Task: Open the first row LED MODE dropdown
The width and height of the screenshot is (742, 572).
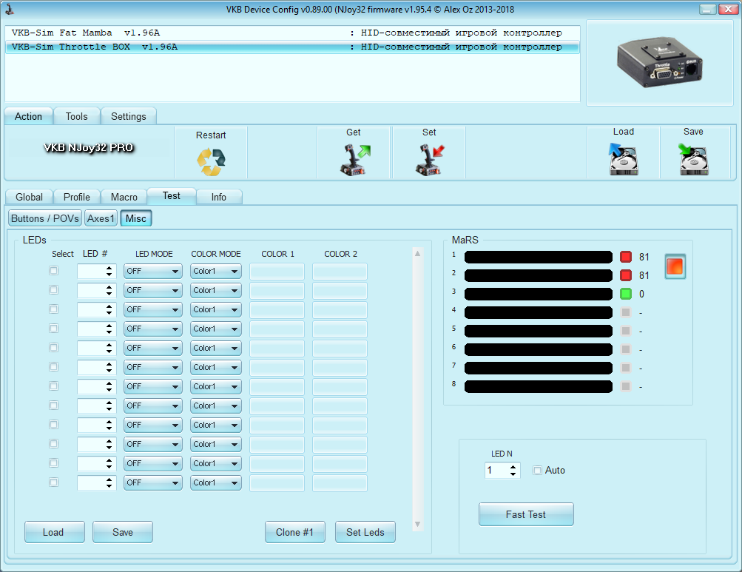Action: pyautogui.click(x=153, y=272)
